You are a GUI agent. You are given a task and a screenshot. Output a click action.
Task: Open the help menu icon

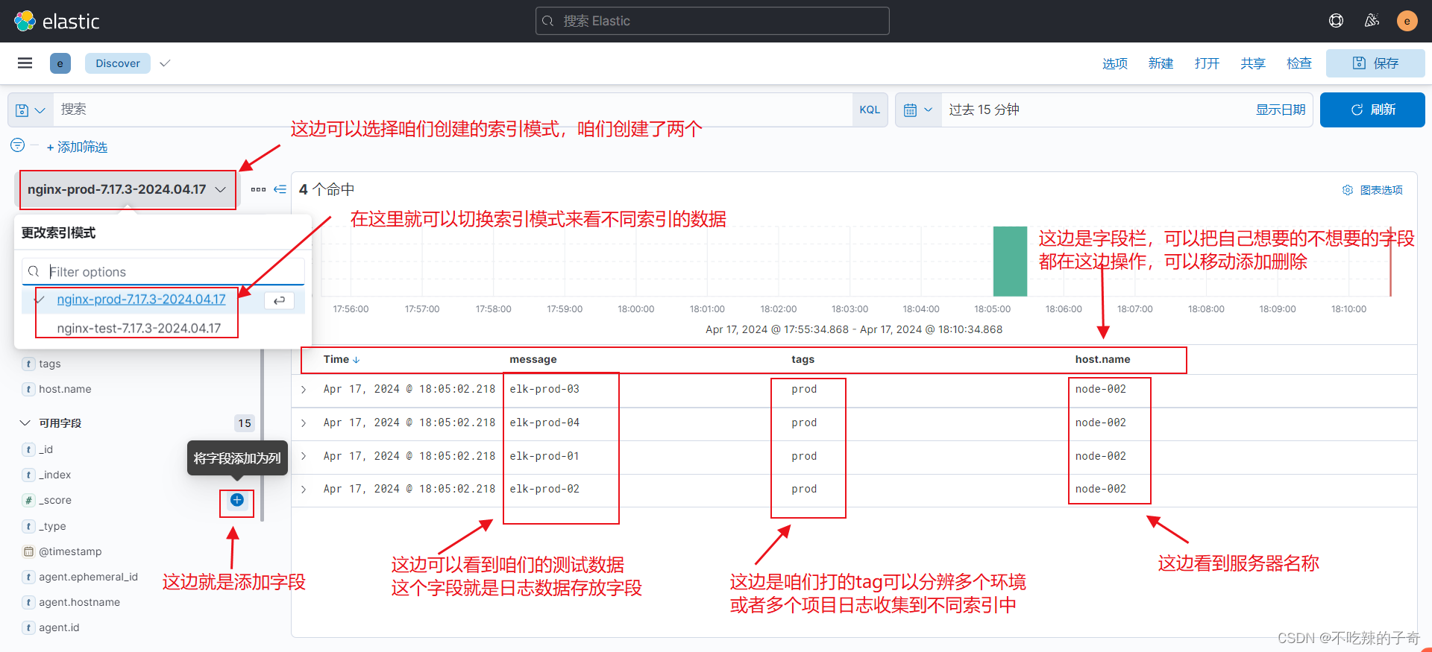pos(1336,21)
